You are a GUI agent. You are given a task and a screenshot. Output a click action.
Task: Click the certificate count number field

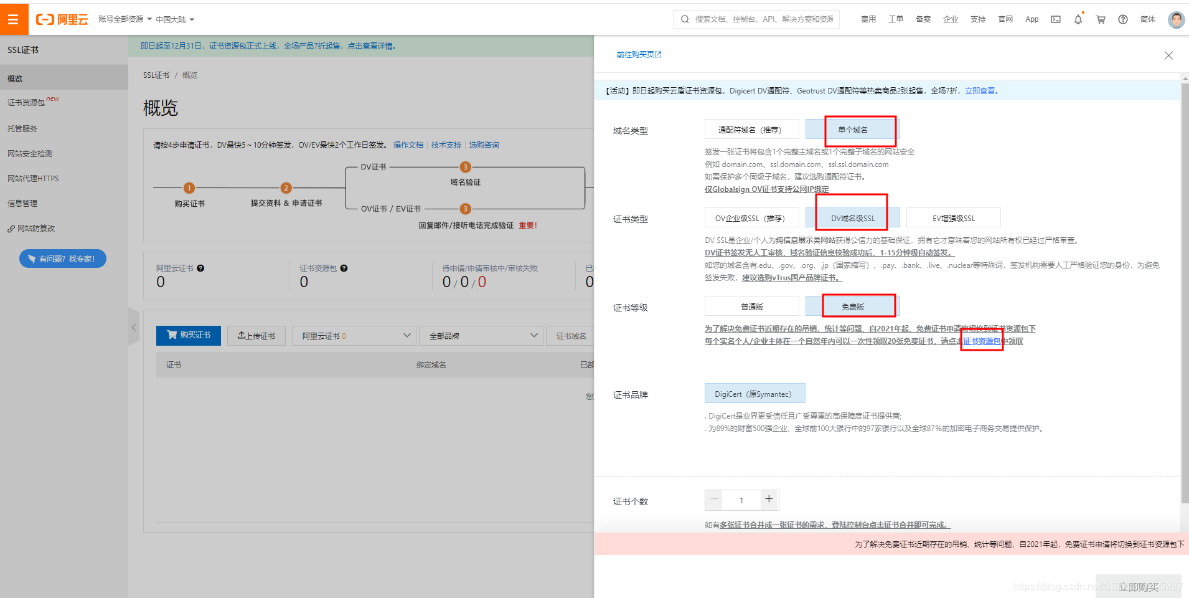click(x=741, y=500)
